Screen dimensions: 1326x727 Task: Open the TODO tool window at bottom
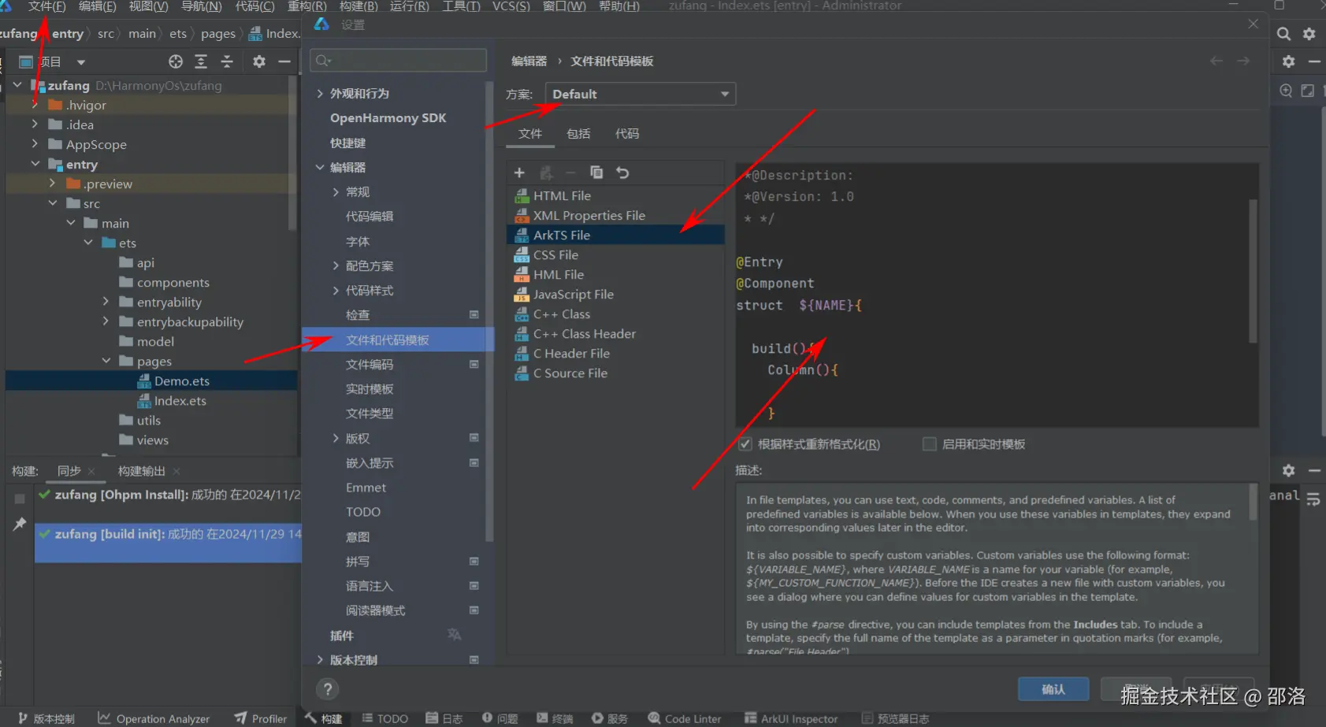385,718
